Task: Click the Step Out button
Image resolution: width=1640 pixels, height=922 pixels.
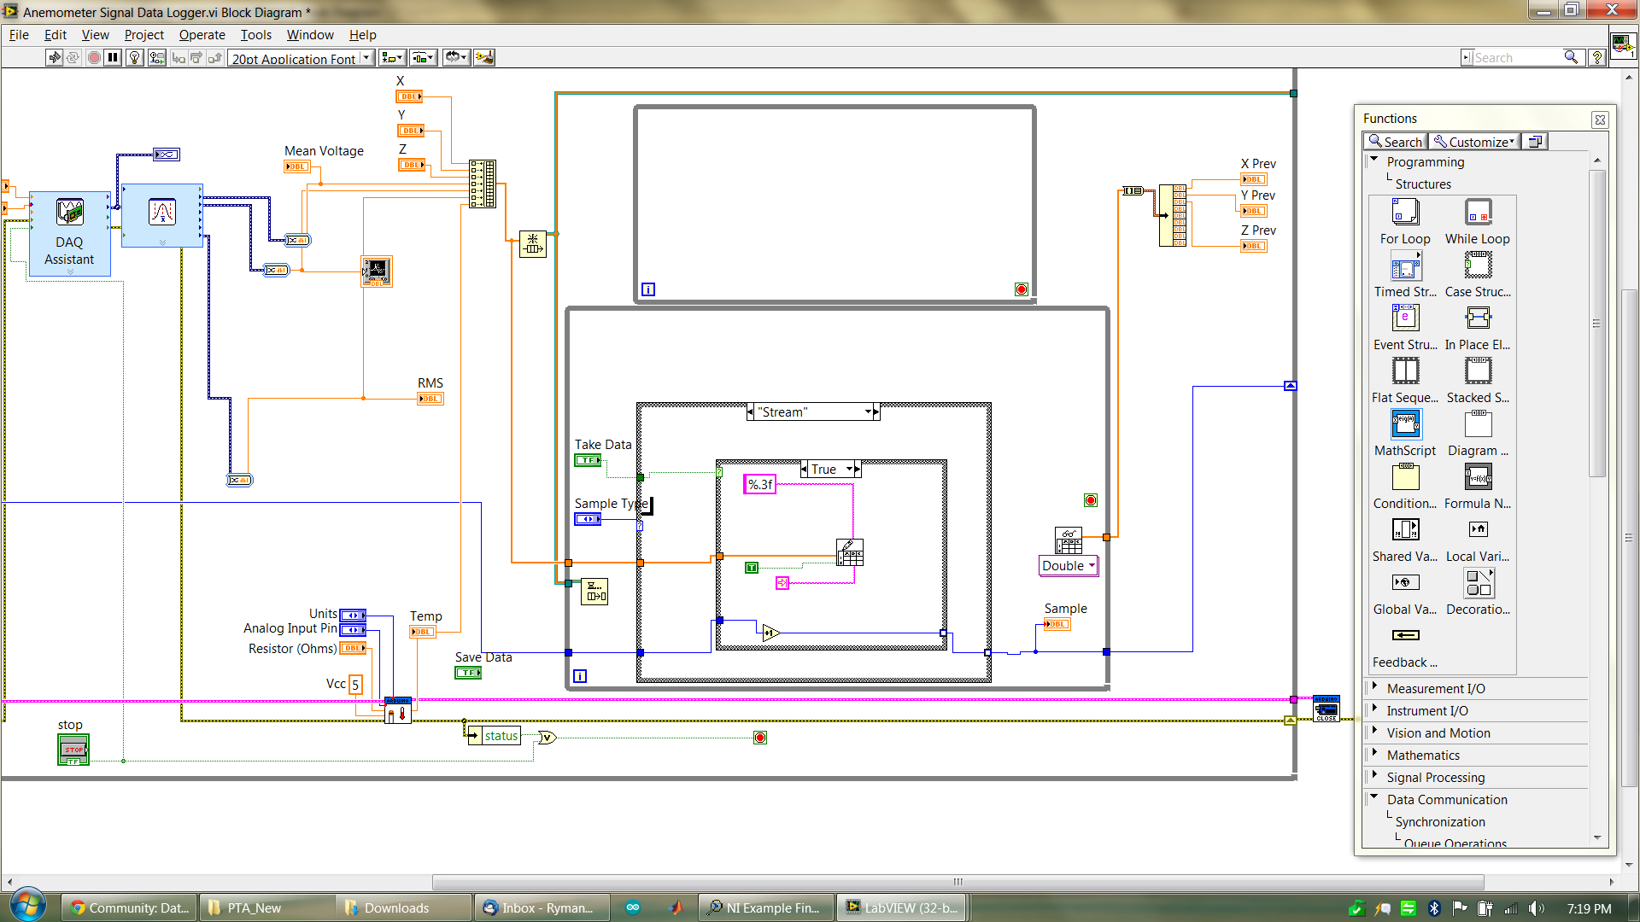Action: (215, 57)
